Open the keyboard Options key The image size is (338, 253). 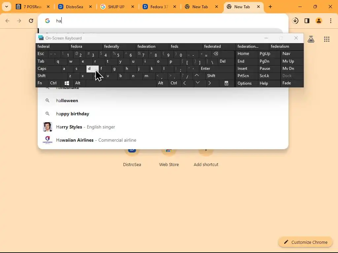point(247,83)
